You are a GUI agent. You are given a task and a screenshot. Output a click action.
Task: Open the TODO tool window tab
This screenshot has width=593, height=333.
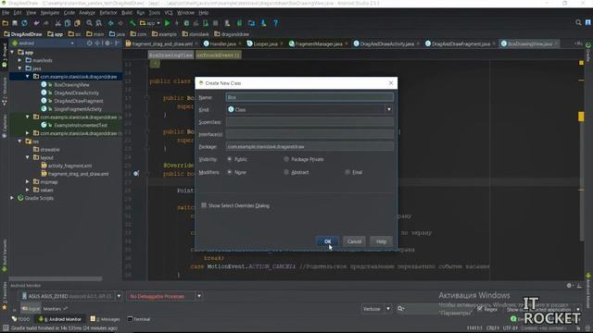[x=20, y=319]
